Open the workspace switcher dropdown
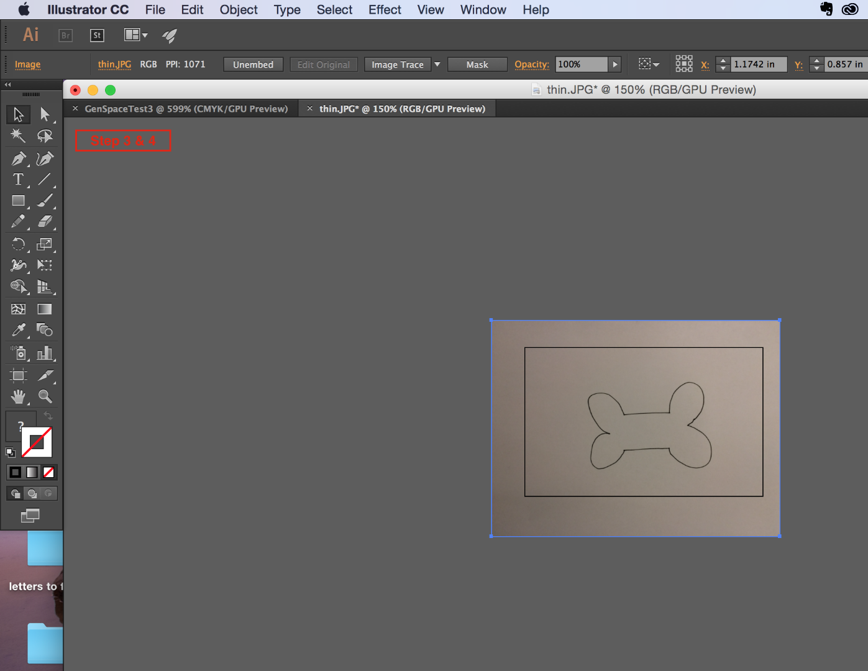 [x=135, y=35]
